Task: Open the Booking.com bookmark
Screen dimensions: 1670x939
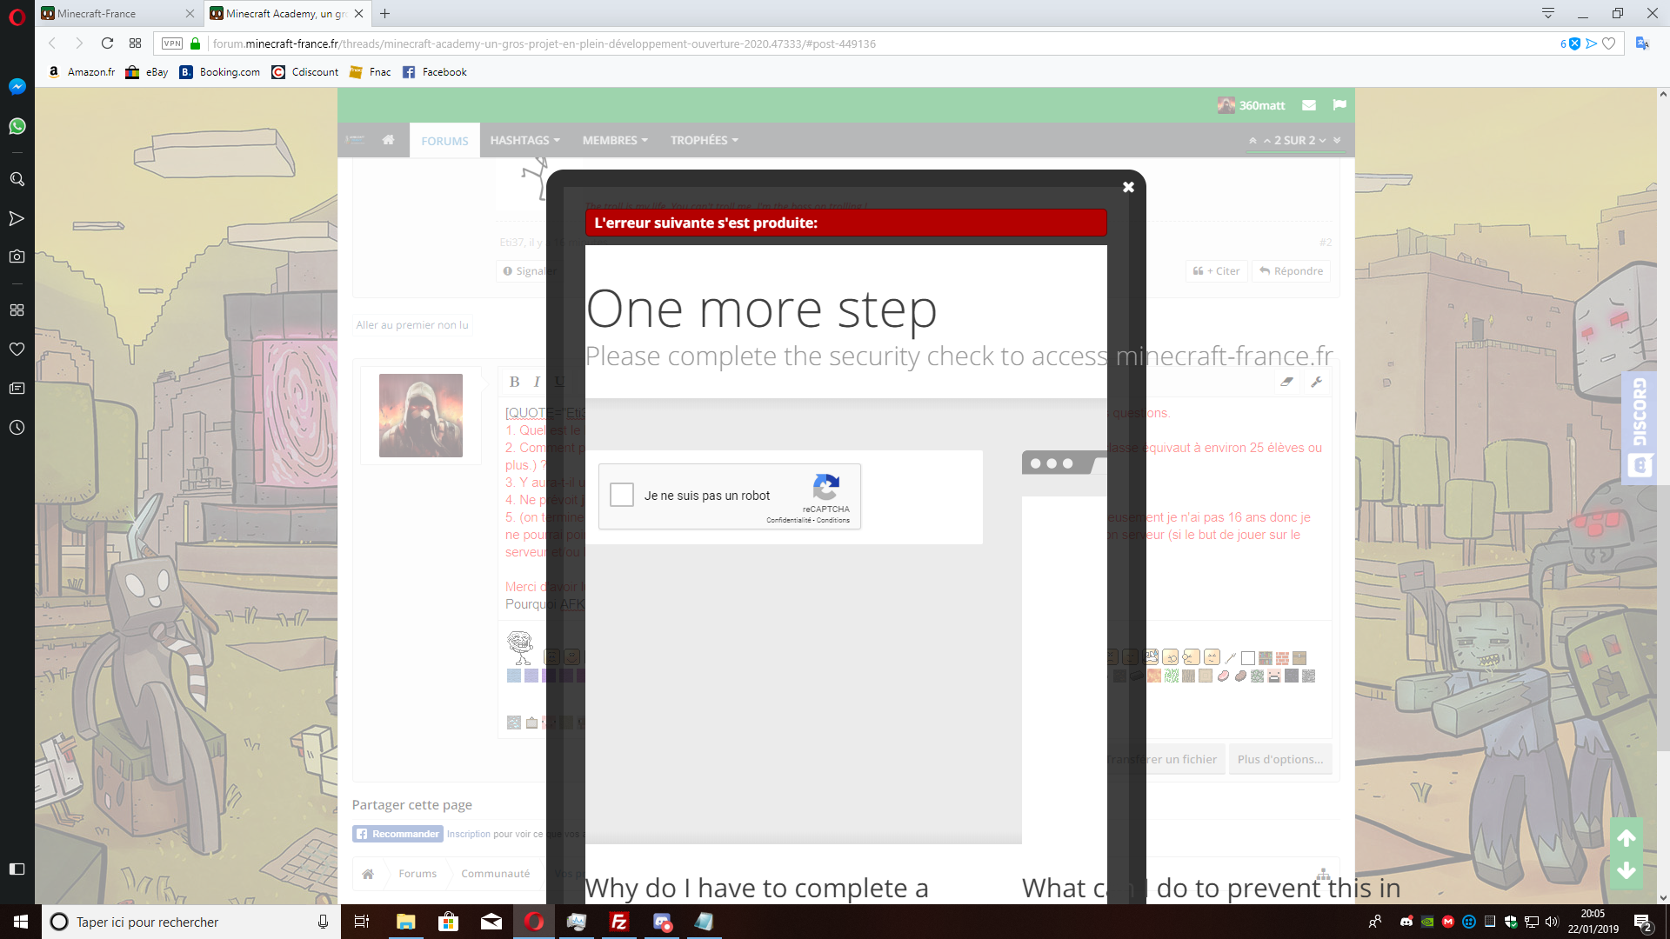Action: click(220, 72)
